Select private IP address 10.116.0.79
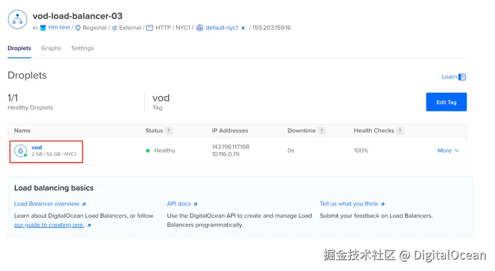Screen dimensions: 495x271 (225, 154)
